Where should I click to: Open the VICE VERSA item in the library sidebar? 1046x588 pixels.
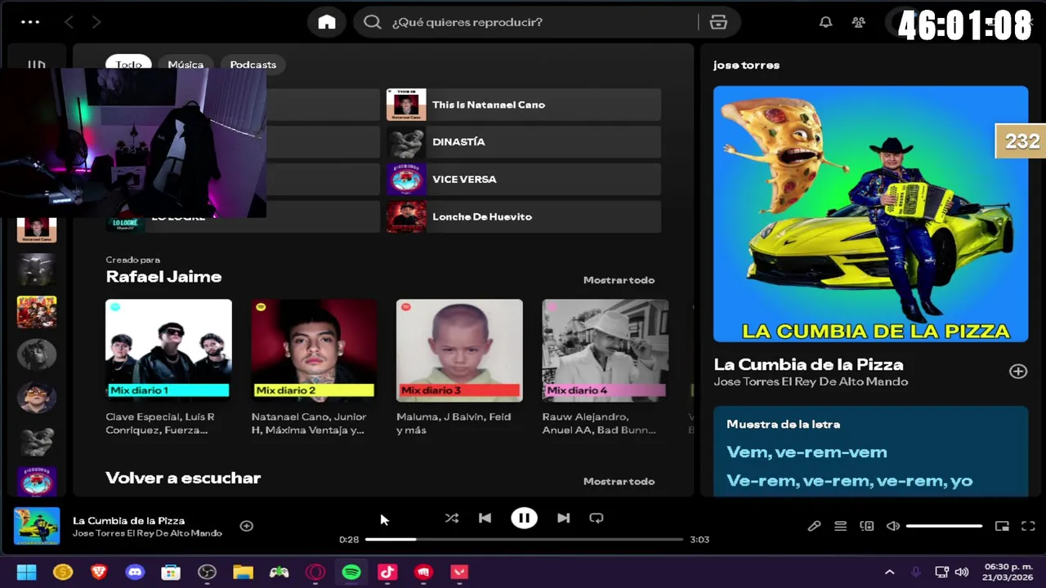tap(37, 480)
